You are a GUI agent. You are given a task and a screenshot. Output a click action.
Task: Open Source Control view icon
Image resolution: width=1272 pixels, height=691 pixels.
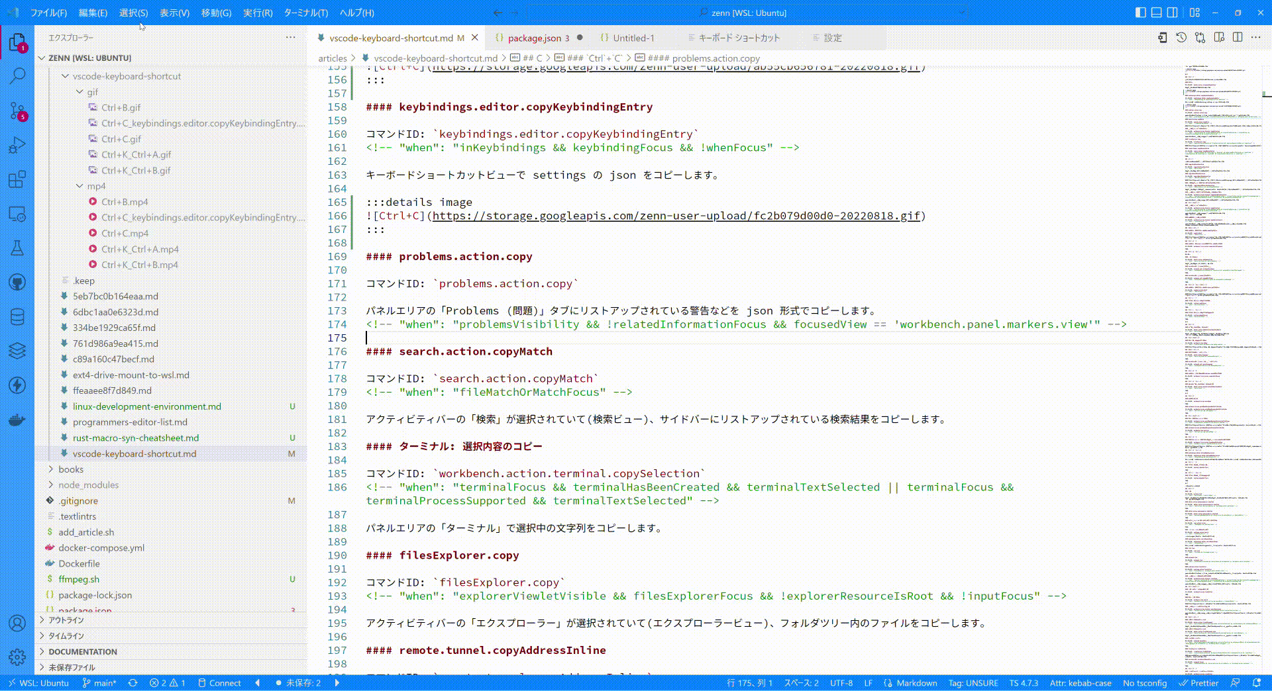point(18,110)
